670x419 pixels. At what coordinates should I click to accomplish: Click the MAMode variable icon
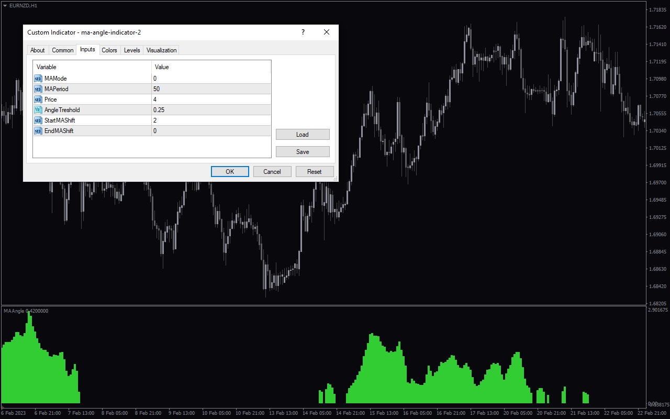coord(38,79)
